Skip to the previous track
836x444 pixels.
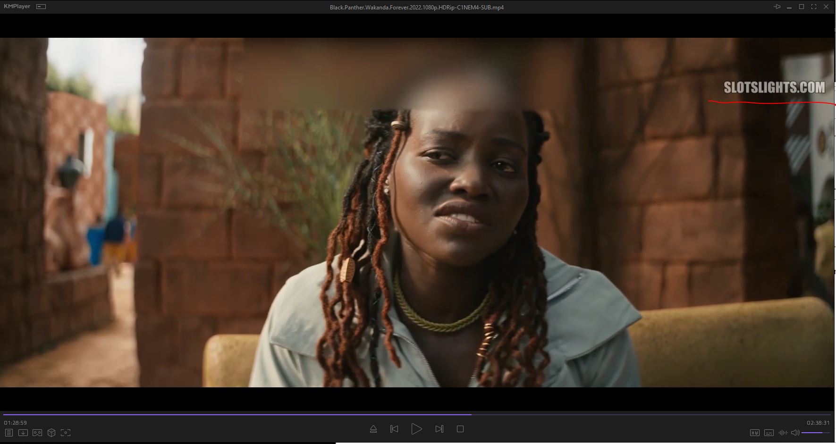394,429
